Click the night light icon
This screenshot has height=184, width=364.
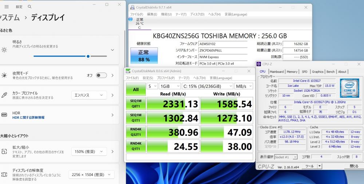[4, 75]
